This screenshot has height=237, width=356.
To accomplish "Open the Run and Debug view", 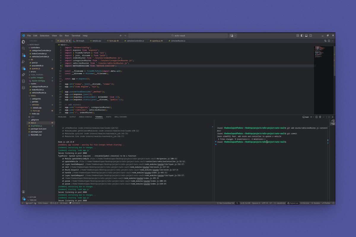I will (23, 62).
